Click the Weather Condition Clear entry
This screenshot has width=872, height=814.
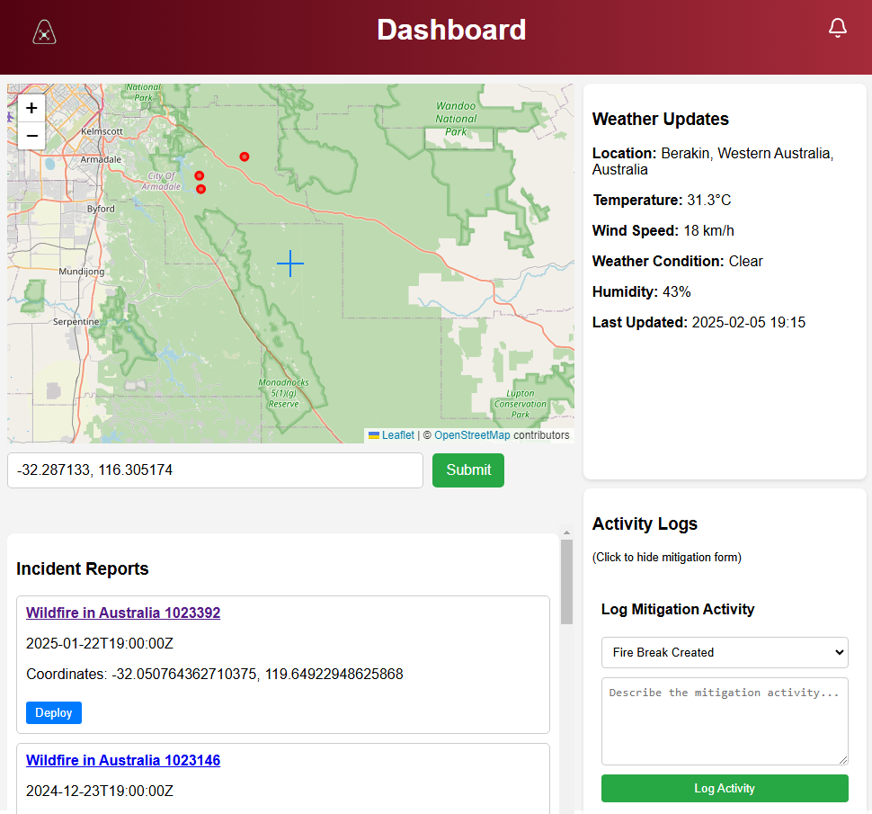coord(677,262)
